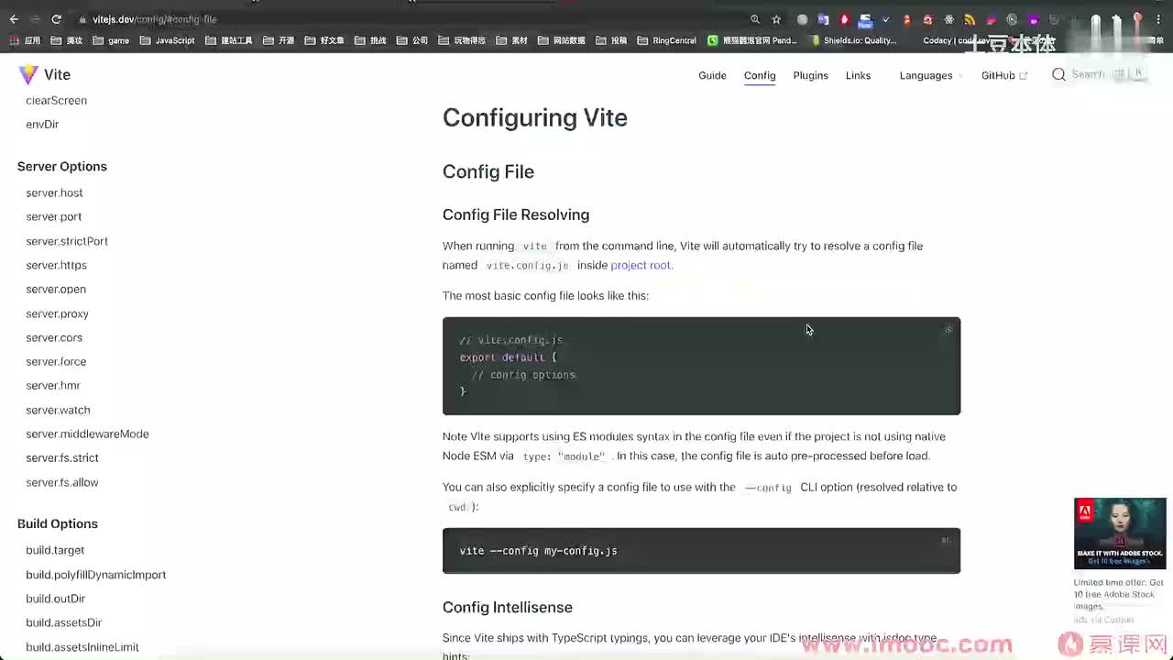Open the Guide nav tab
Screen dimensions: 1173x660
click(x=712, y=75)
